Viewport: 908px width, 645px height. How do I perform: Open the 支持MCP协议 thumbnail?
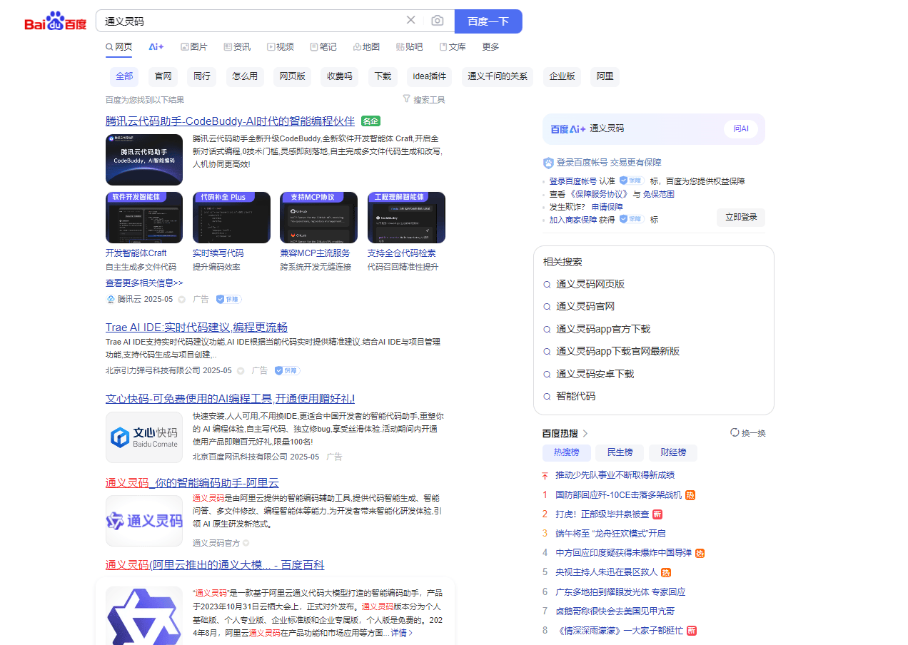click(x=319, y=218)
